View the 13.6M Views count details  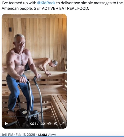click(x=47, y=135)
